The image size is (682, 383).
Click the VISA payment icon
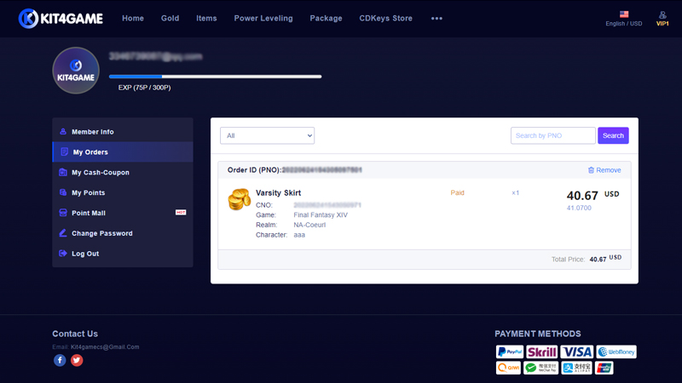tap(577, 352)
